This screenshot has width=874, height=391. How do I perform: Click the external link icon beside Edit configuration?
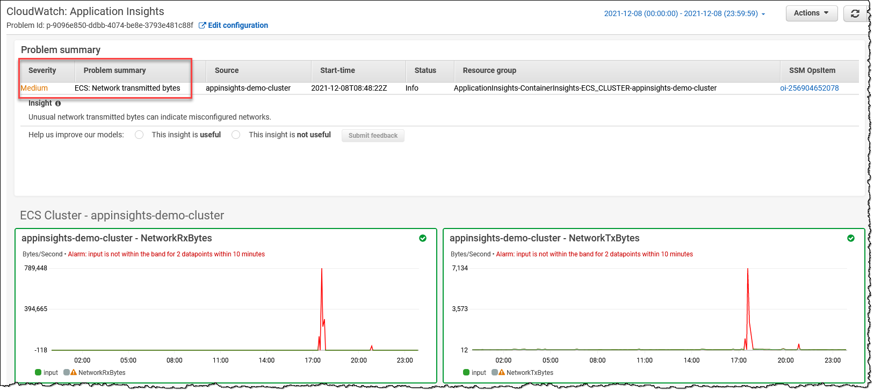pos(203,25)
